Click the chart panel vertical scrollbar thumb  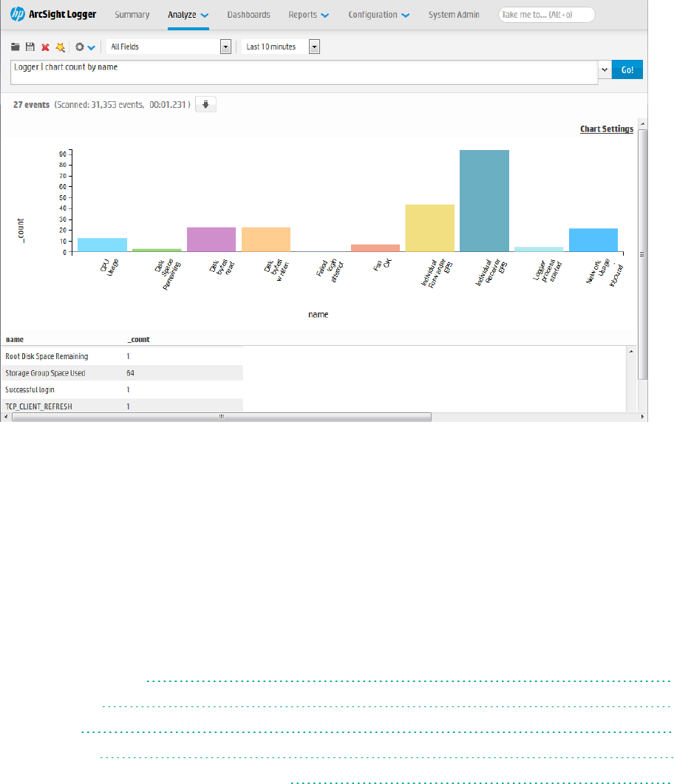coord(642,254)
